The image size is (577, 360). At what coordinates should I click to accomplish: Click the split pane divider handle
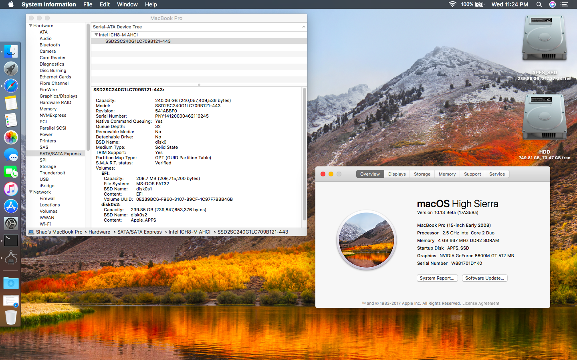click(199, 85)
